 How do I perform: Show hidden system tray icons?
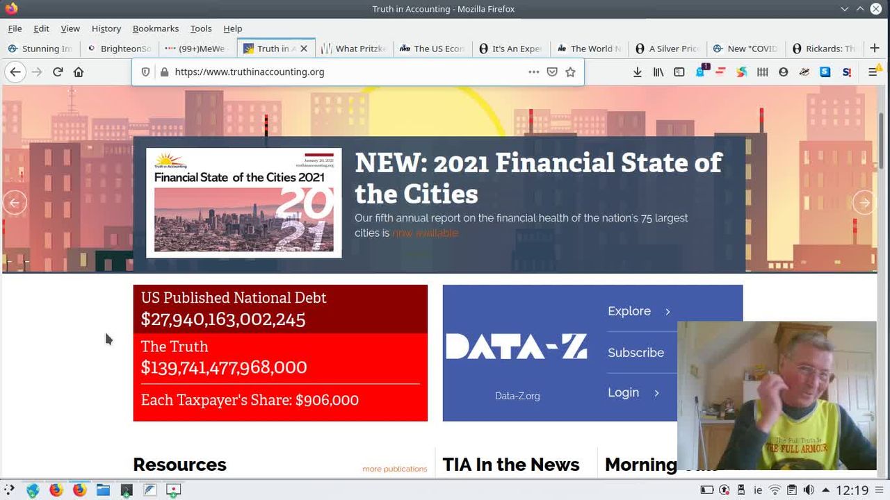click(825, 490)
